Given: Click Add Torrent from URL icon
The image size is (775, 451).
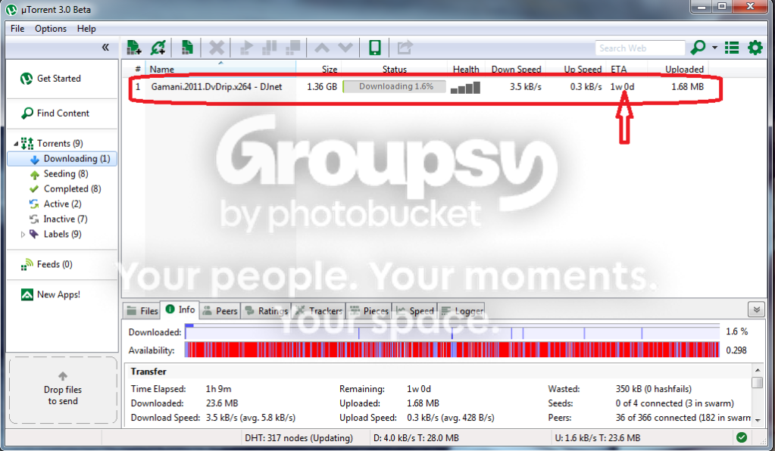Looking at the screenshot, I should click(x=158, y=48).
